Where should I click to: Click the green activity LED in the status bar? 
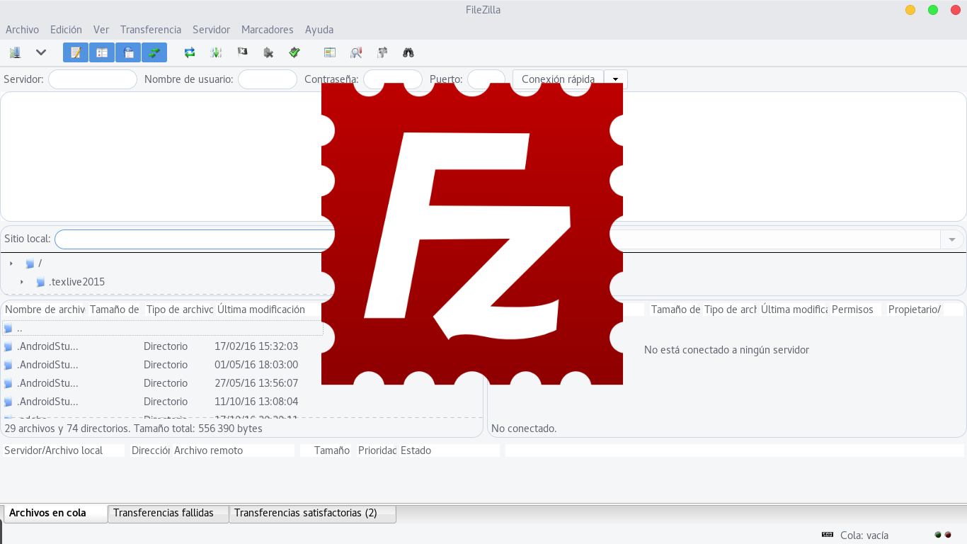(938, 535)
